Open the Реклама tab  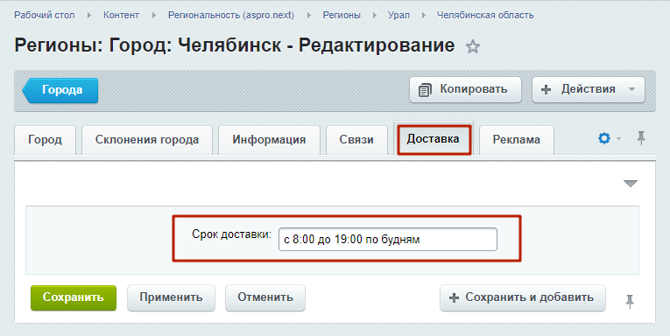[516, 140]
